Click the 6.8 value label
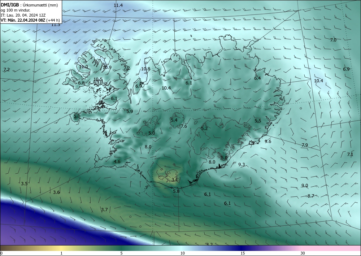 coord(81,83)
